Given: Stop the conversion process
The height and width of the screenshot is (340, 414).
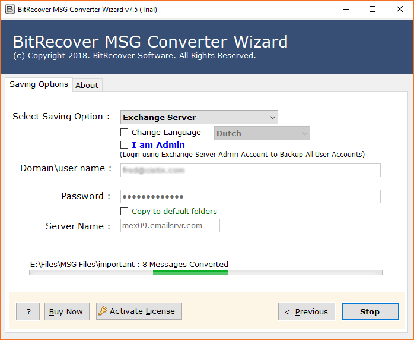Looking at the screenshot, I should [x=371, y=311].
